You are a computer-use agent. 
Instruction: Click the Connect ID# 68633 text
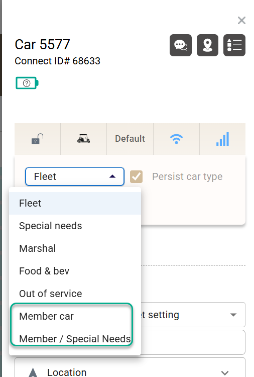tap(57, 61)
